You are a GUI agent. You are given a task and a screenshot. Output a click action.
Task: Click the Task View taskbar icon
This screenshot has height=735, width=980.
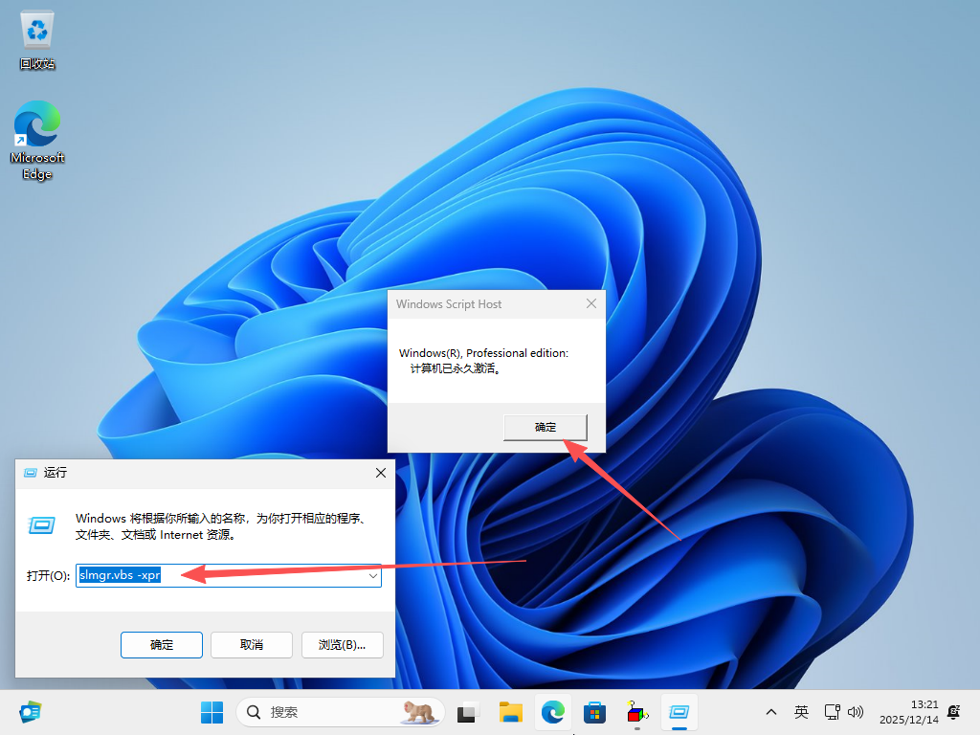(x=467, y=712)
